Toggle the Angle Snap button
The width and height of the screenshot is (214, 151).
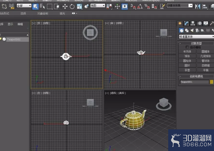pos(140,6)
